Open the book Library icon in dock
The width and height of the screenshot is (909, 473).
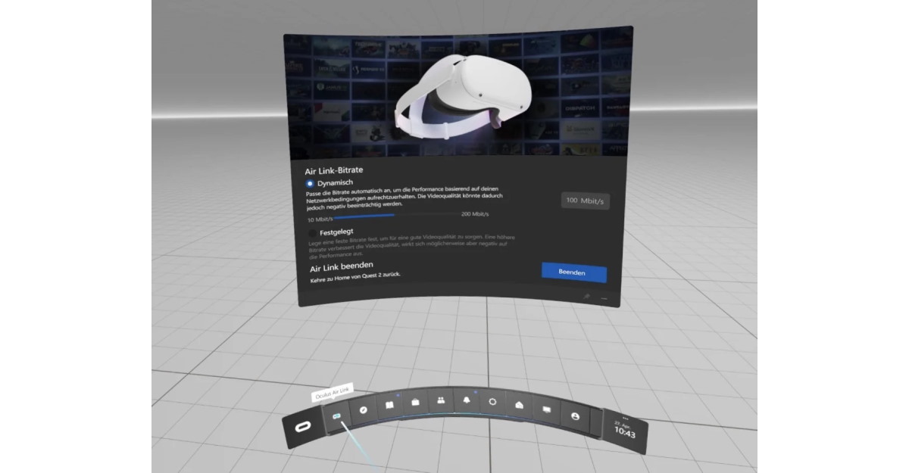(389, 405)
